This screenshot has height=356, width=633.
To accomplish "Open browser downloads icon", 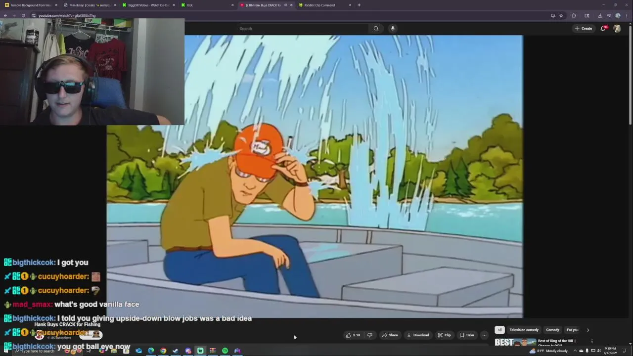I will (600, 15).
